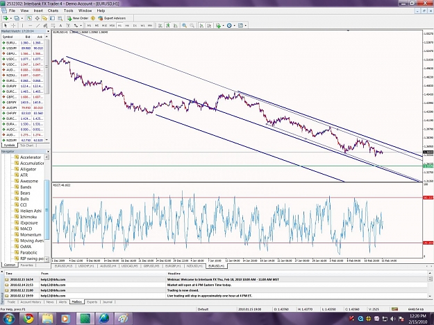Select the vertical line drawing tool
Screen dimensions: 434x325
[22, 26]
